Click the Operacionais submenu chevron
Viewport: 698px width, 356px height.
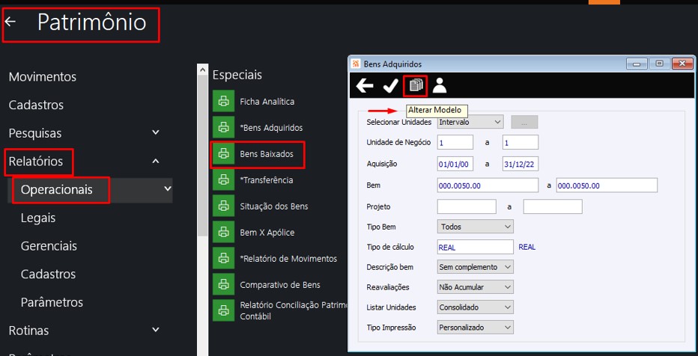167,189
